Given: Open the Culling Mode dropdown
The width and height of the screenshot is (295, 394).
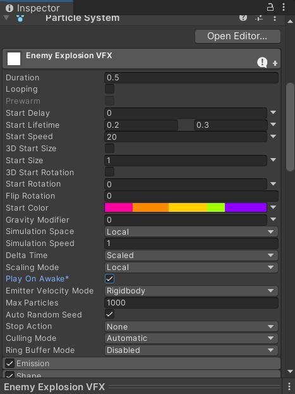Looking at the screenshot, I should pos(191,338).
